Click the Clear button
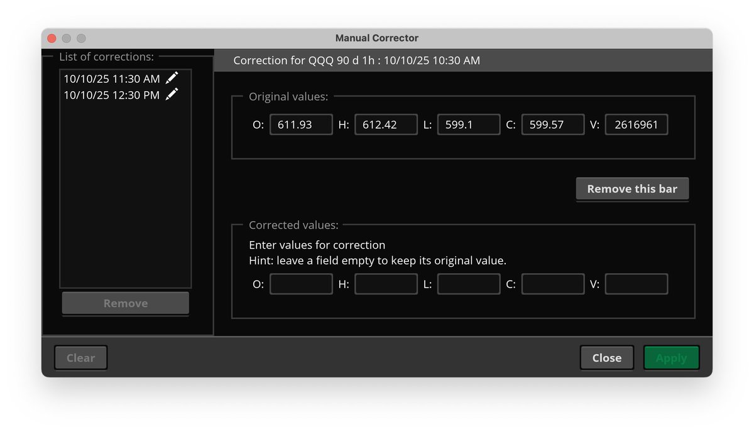 (x=81, y=358)
